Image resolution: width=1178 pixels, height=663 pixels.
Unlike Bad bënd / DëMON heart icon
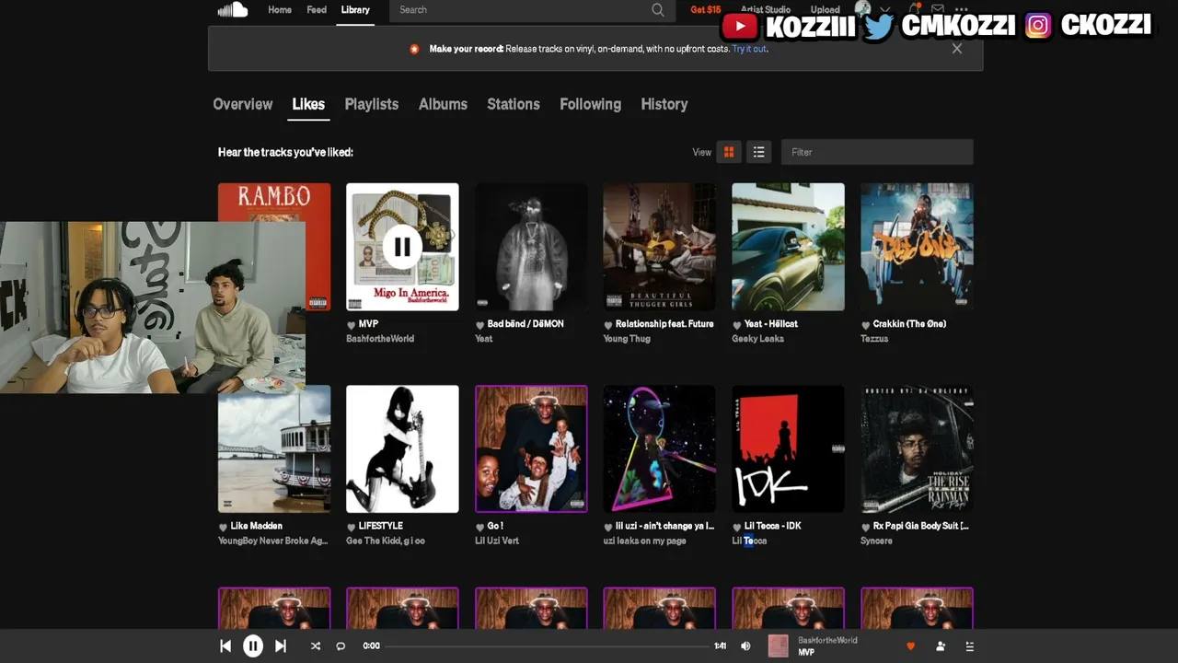pyautogui.click(x=479, y=325)
